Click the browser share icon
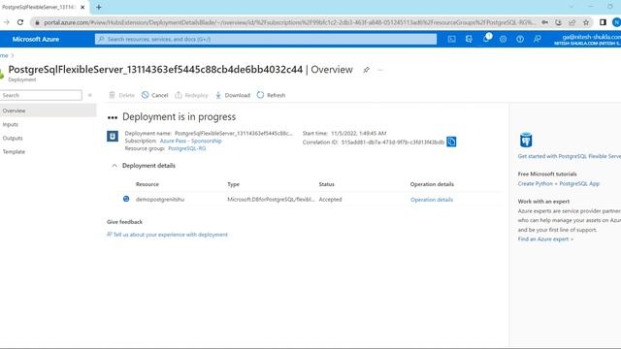This screenshot has width=621, height=349. [x=572, y=22]
